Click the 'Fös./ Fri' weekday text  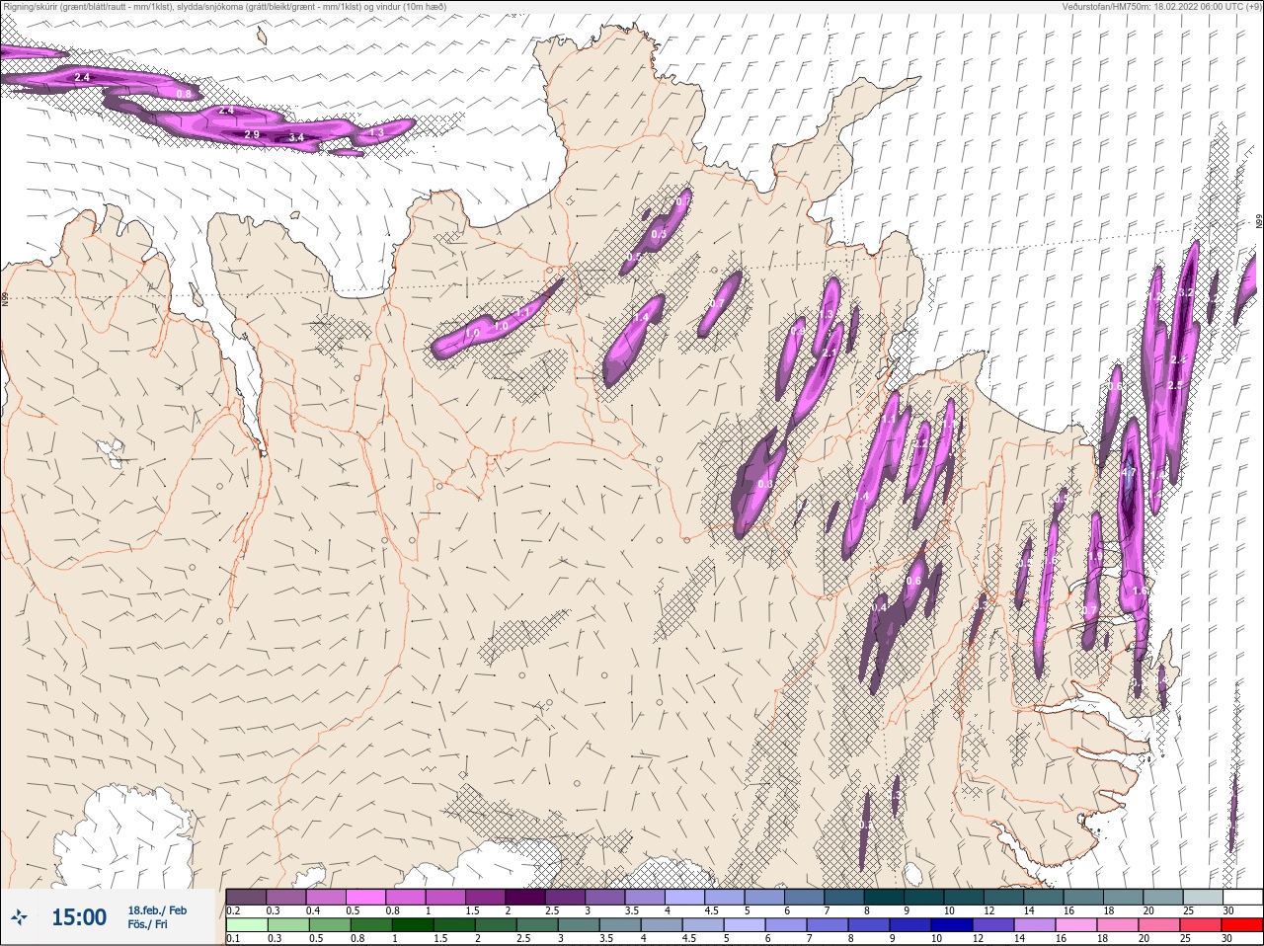coord(147,924)
